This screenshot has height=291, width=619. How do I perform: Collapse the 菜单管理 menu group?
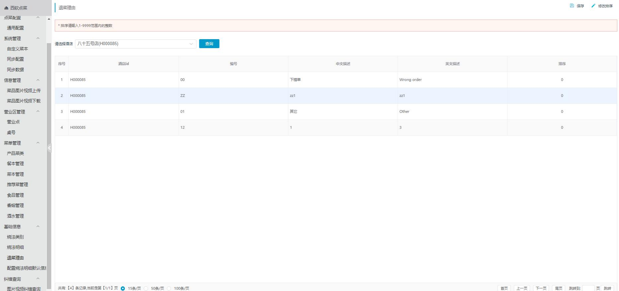[x=38, y=143]
